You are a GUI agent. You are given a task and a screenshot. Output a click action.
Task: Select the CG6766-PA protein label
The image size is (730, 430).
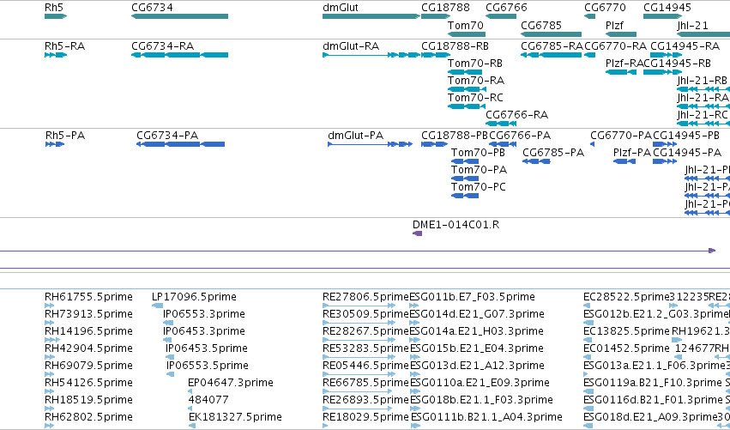click(520, 136)
